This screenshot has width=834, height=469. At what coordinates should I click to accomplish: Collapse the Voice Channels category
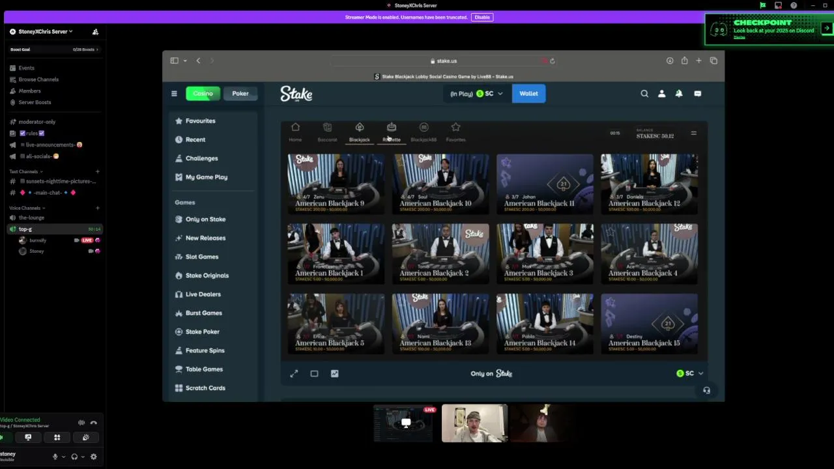tap(27, 208)
